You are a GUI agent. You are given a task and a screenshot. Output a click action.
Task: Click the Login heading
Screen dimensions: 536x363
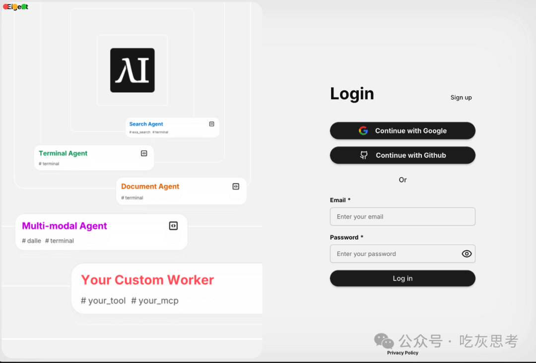(x=352, y=94)
